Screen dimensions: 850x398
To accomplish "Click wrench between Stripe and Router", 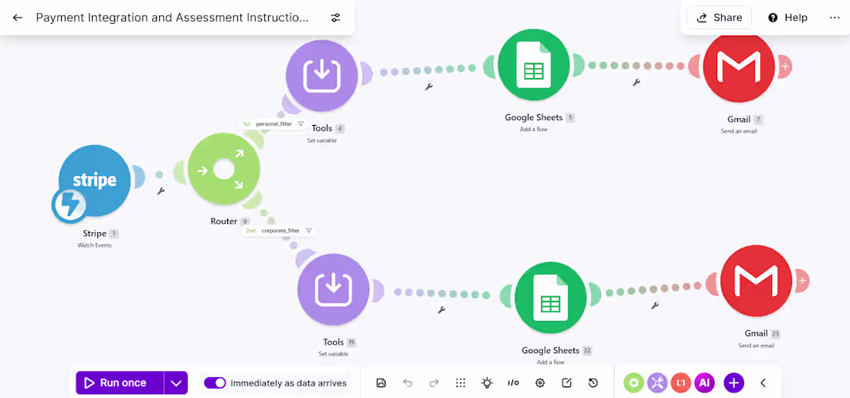I will (x=161, y=191).
